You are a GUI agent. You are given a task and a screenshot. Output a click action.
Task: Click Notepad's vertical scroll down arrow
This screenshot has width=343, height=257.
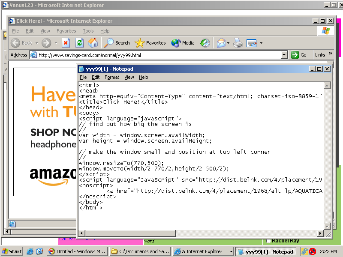coord(327,227)
